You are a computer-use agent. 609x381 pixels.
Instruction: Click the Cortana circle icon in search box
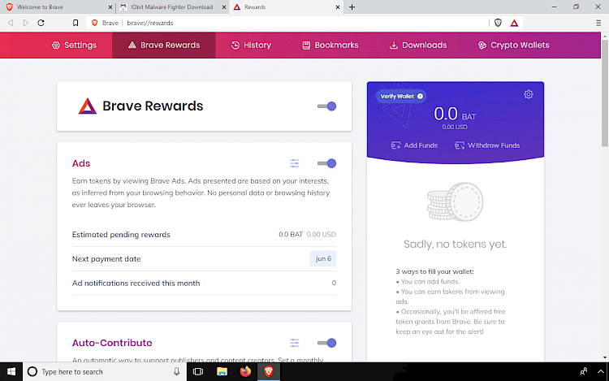point(32,372)
